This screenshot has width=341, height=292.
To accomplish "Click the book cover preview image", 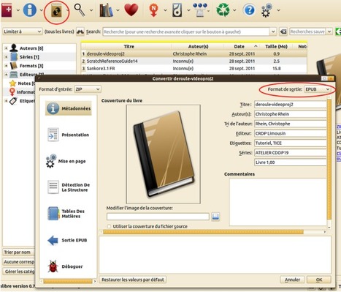I will (x=164, y=154).
